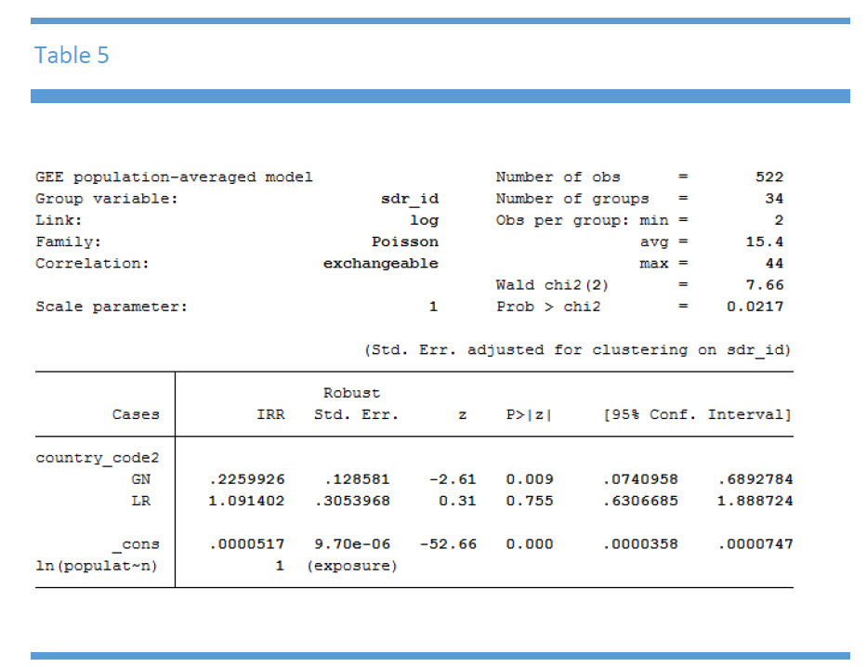The width and height of the screenshot is (867, 667).
Task: Click the "Std. Err." column header
Action: pos(356,414)
